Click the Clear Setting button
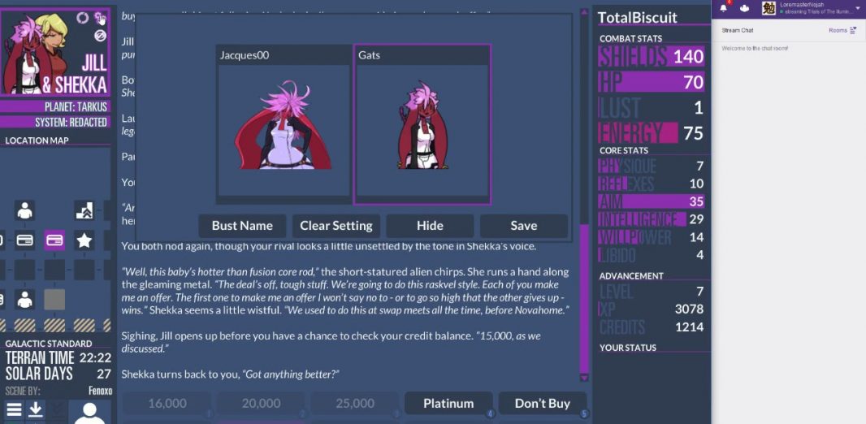Image resolution: width=866 pixels, height=424 pixels. 336,226
